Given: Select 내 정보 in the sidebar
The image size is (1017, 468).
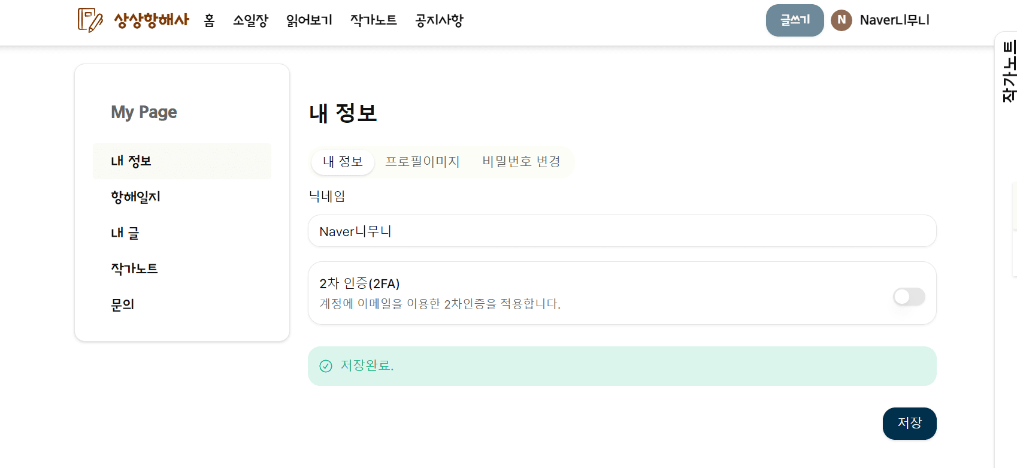Looking at the screenshot, I should [x=182, y=161].
